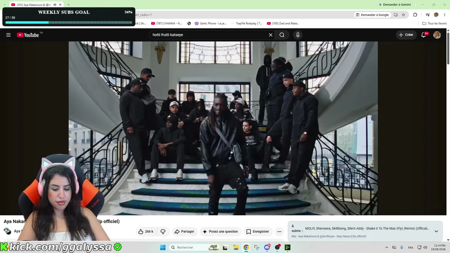Open the volume tray icon
This screenshot has height=253, width=450.
[425, 247]
